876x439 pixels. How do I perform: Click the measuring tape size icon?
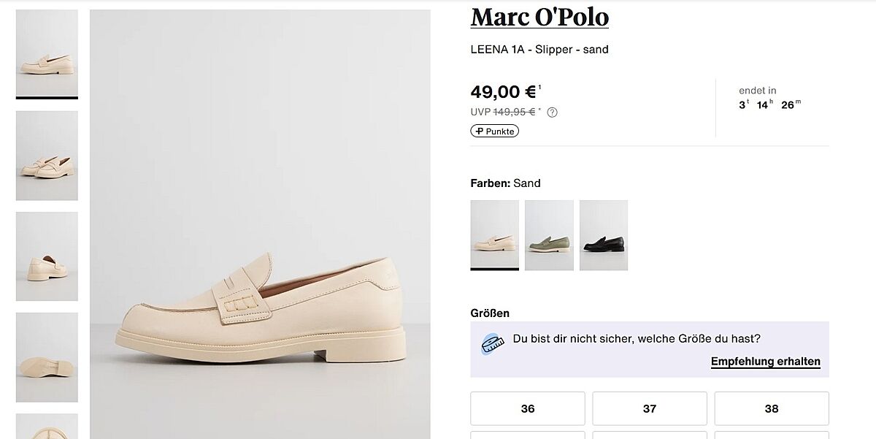[493, 343]
